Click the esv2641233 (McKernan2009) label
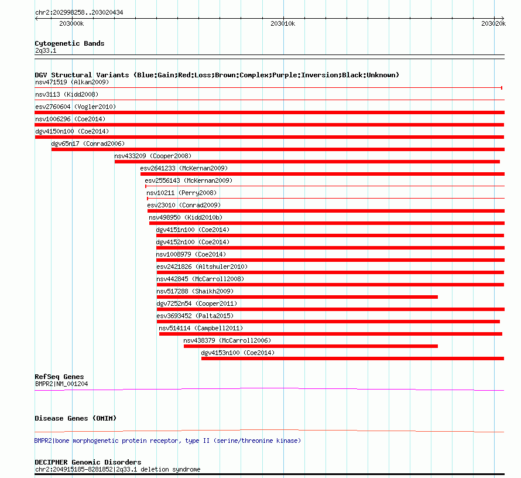521x478 pixels. click(x=184, y=168)
